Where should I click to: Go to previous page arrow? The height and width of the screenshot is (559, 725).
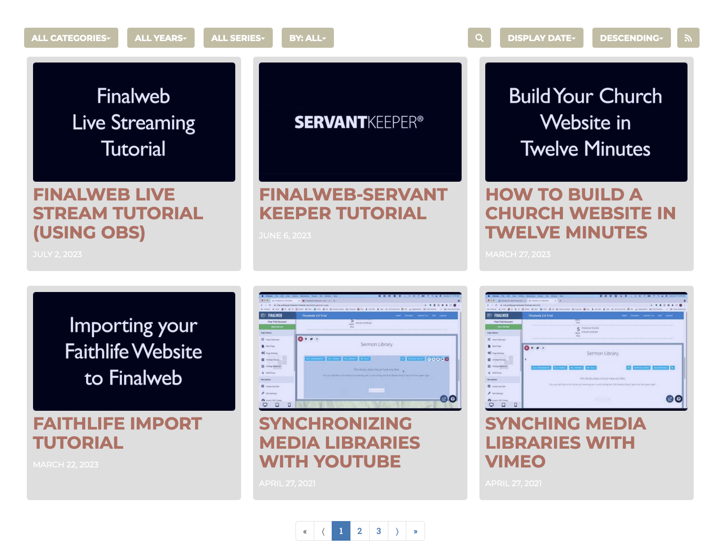[323, 531]
